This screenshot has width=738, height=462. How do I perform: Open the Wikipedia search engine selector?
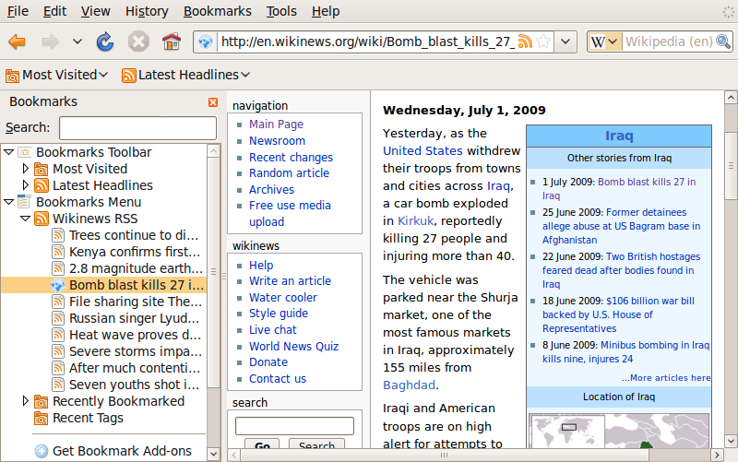point(605,41)
